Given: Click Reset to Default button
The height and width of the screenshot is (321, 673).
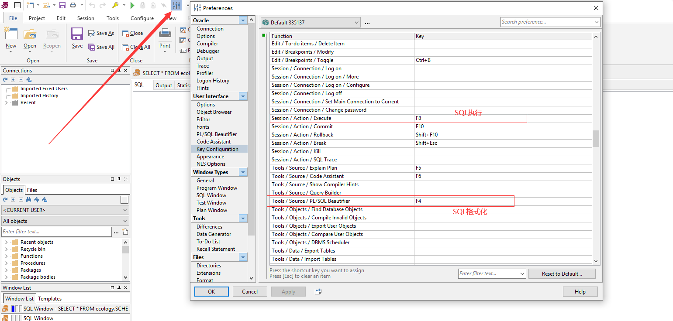Looking at the screenshot, I should [562, 274].
